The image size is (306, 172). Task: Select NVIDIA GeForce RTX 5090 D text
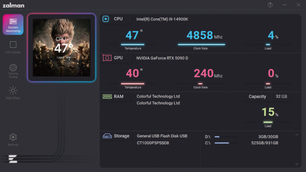click(162, 58)
